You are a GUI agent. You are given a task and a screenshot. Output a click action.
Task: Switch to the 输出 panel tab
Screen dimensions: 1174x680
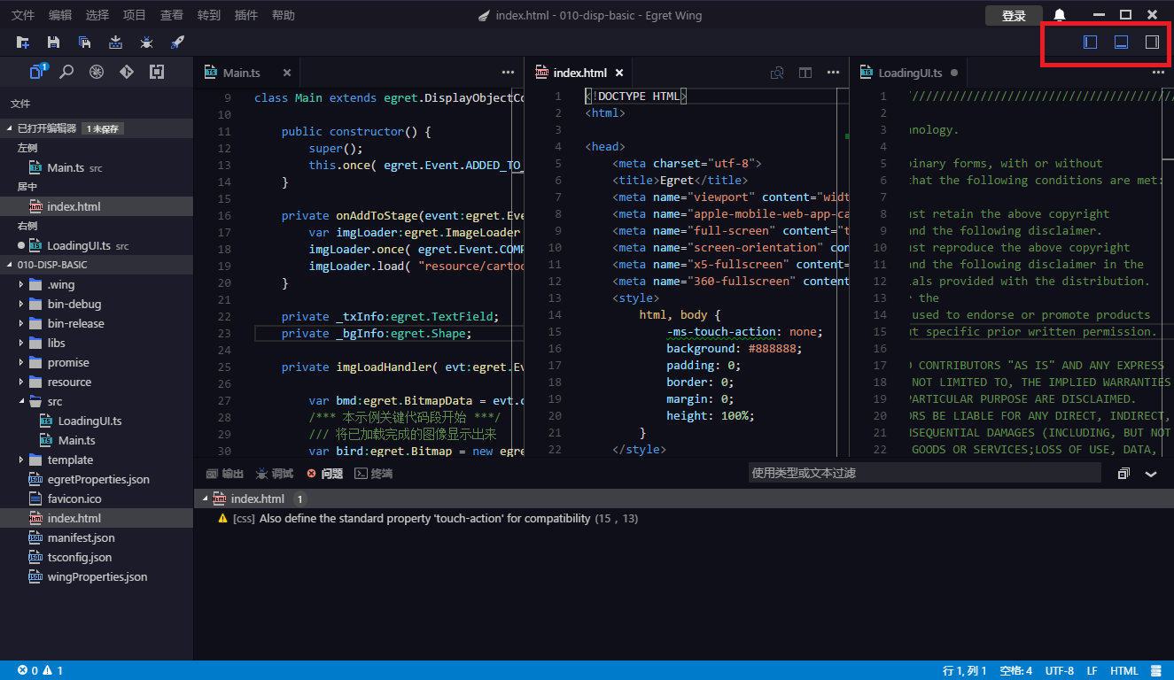click(x=225, y=474)
